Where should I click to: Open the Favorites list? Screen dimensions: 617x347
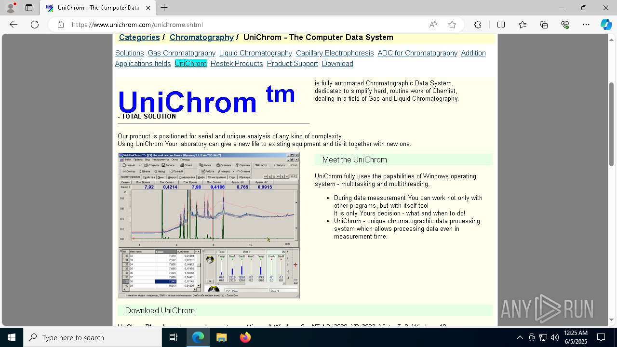[523, 25]
